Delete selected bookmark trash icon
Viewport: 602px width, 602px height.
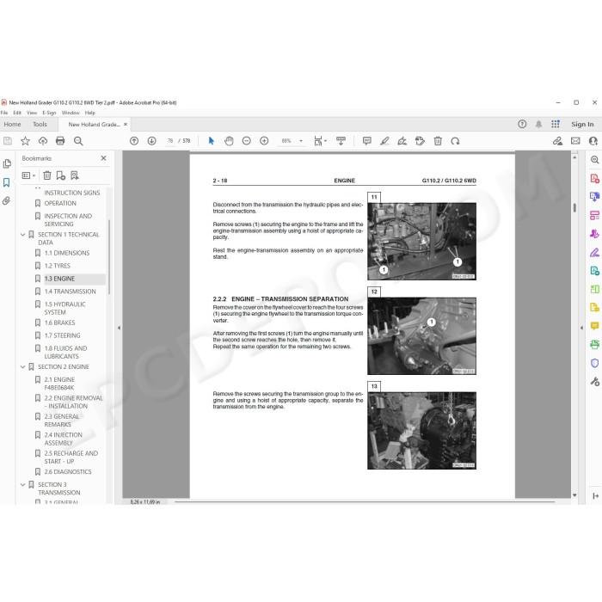coord(46,175)
